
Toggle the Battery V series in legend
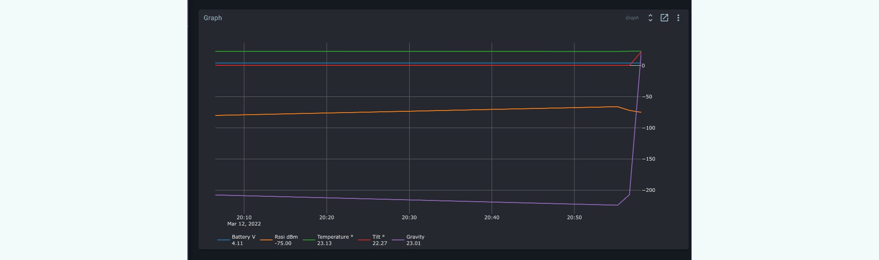[x=243, y=237]
